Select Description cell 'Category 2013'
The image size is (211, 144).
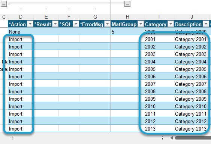click(x=192, y=129)
